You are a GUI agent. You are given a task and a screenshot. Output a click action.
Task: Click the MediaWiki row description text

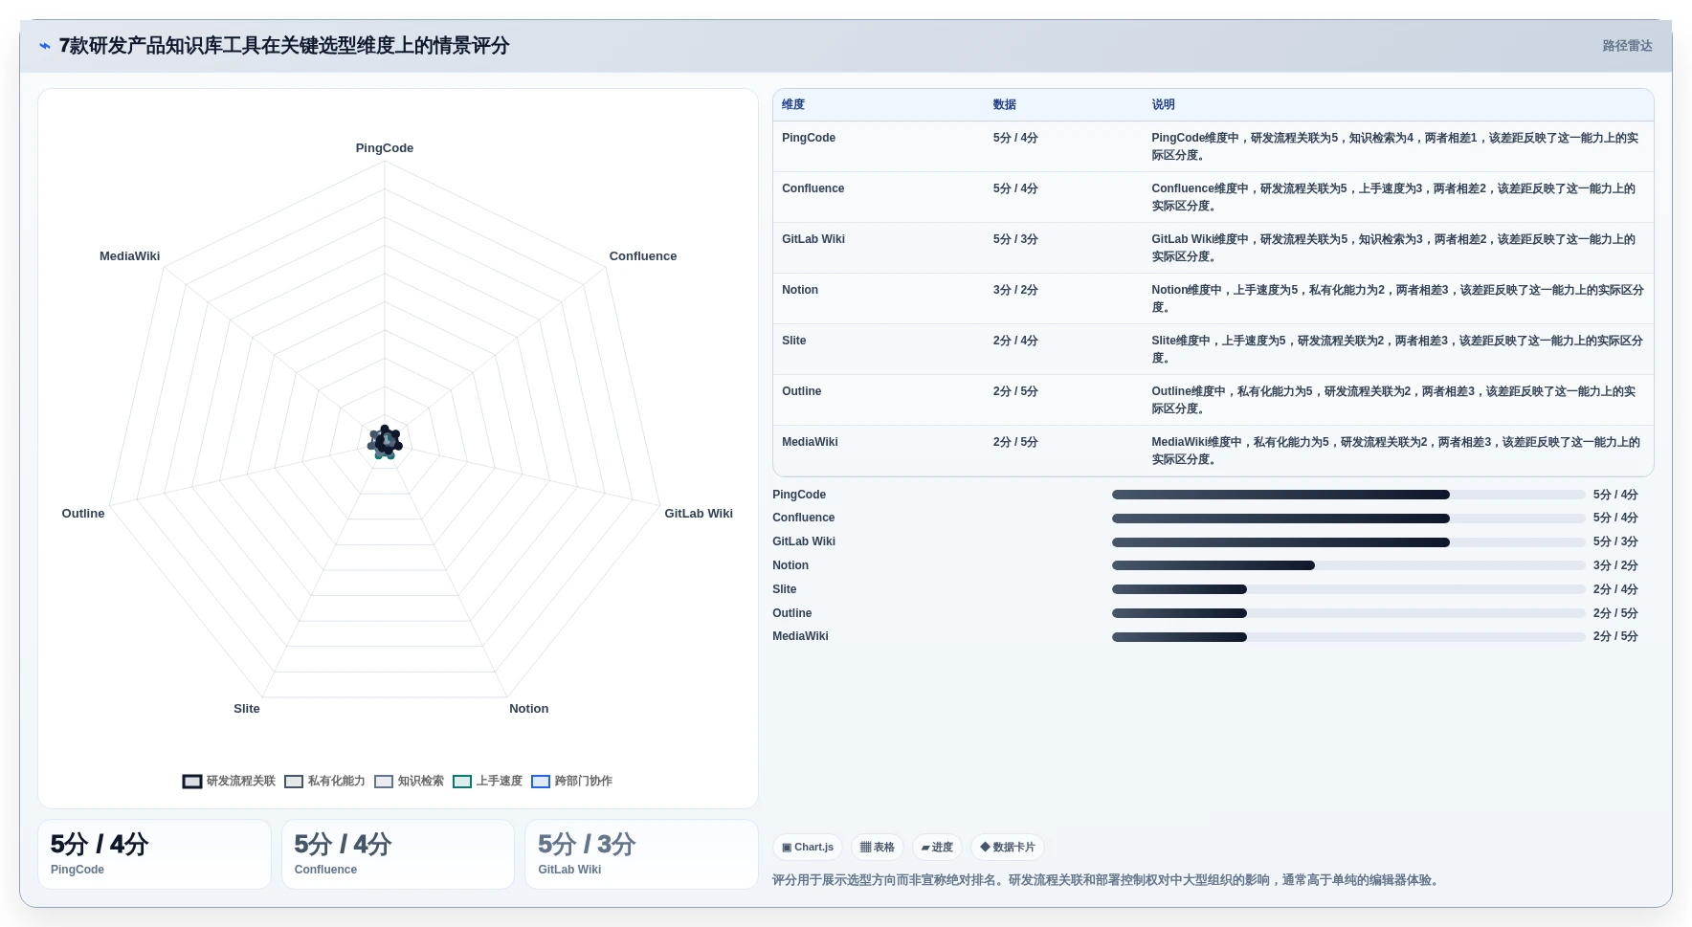click(x=1396, y=451)
